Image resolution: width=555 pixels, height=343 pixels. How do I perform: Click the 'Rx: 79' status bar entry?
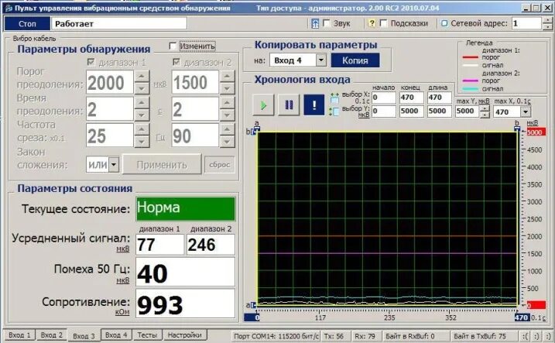(x=365, y=336)
